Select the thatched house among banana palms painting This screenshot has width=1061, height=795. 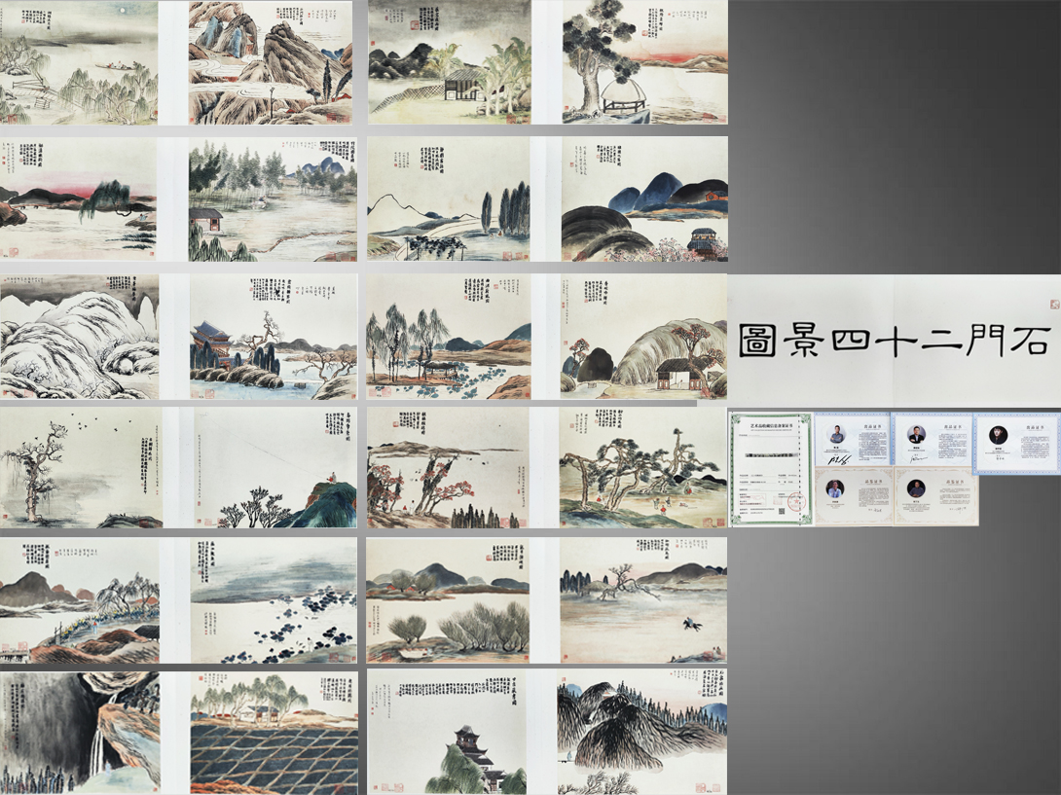(x=450, y=62)
